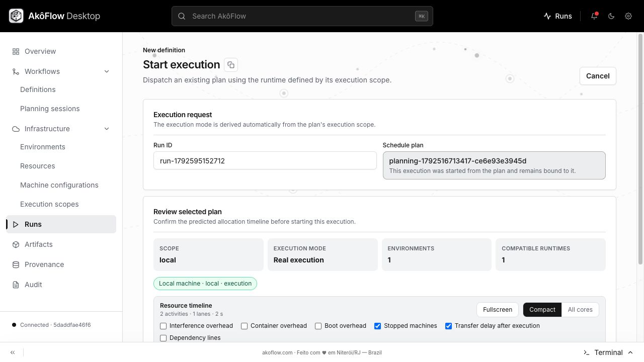This screenshot has height=362, width=644.
Task: Click the SCOPE local card
Action: click(x=208, y=255)
